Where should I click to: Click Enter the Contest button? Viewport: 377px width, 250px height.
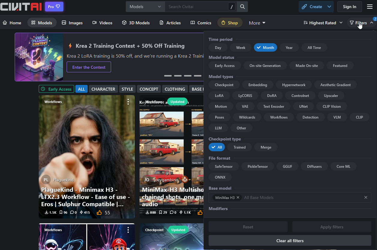click(89, 67)
